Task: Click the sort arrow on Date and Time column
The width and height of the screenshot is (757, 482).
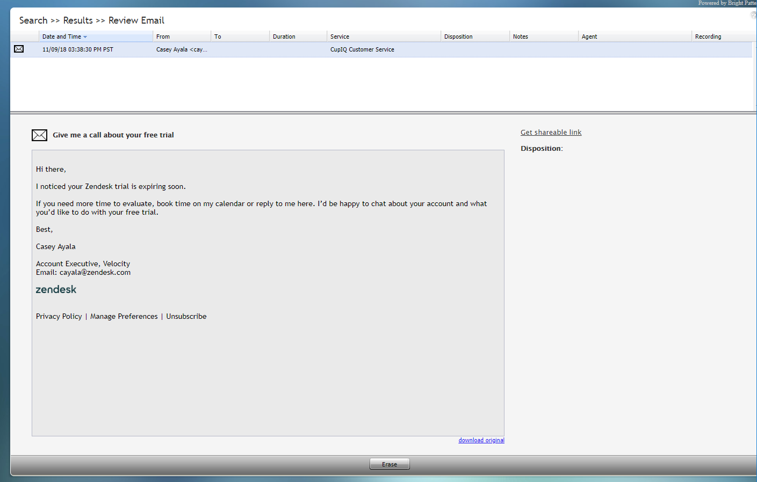Action: [85, 37]
